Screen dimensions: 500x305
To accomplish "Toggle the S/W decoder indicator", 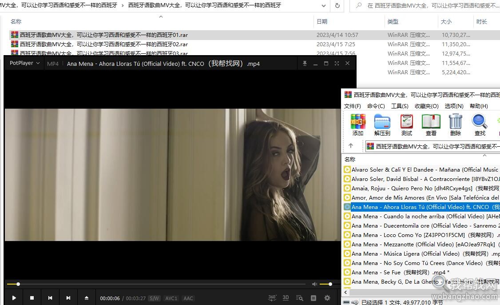I will [x=155, y=298].
